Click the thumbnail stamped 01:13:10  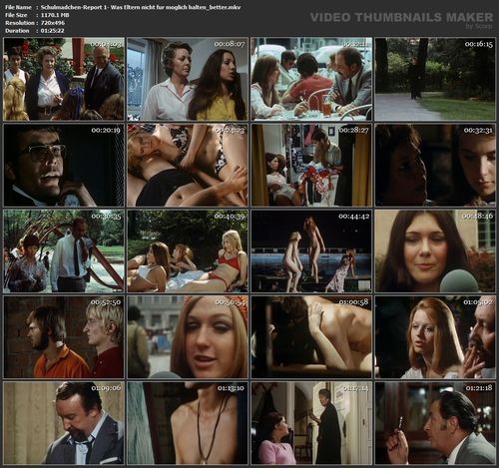click(188, 423)
